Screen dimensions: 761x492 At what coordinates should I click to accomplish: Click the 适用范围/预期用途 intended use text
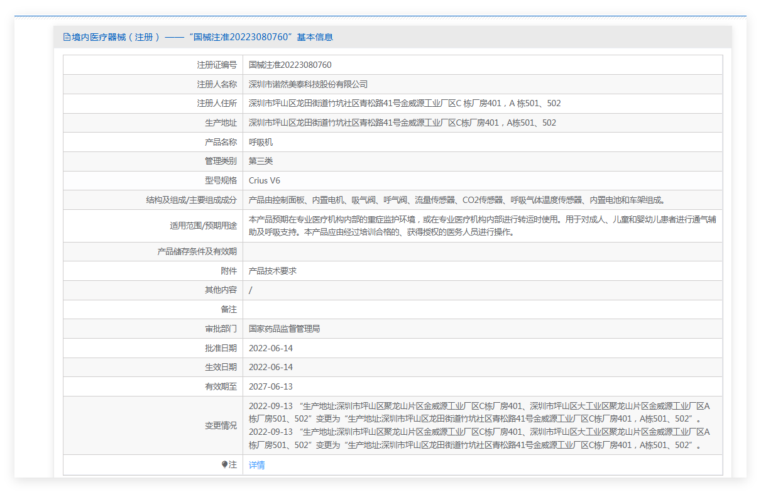coord(481,226)
